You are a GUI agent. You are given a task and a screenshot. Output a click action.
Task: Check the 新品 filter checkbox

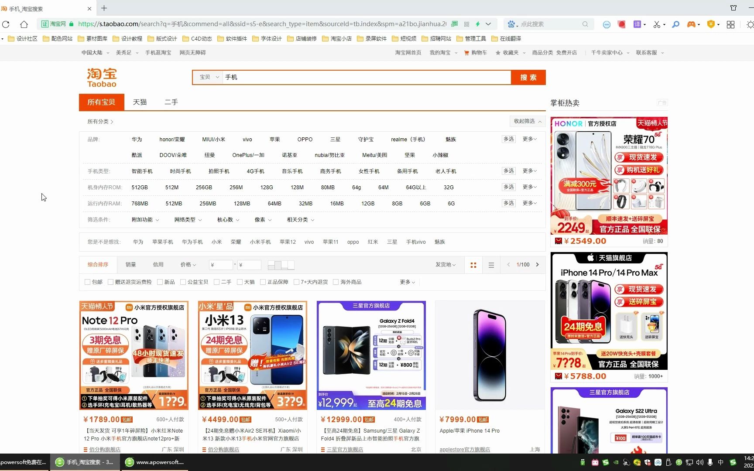tap(160, 282)
